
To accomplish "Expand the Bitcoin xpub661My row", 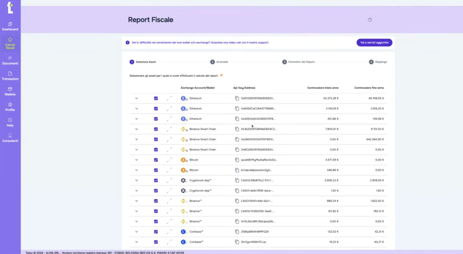I will coord(136,160).
